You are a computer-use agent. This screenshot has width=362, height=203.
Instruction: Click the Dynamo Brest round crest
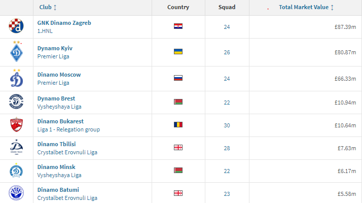pyautogui.click(x=16, y=101)
